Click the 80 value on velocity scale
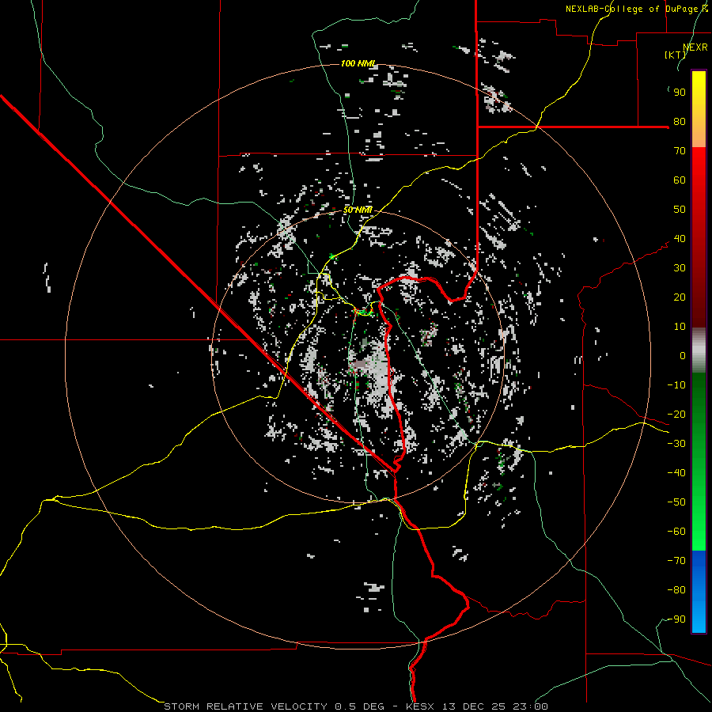Image resolution: width=712 pixels, height=712 pixels. click(x=680, y=122)
